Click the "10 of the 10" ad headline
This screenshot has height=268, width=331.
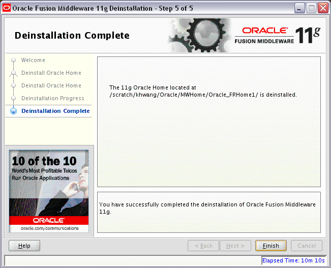(44, 161)
